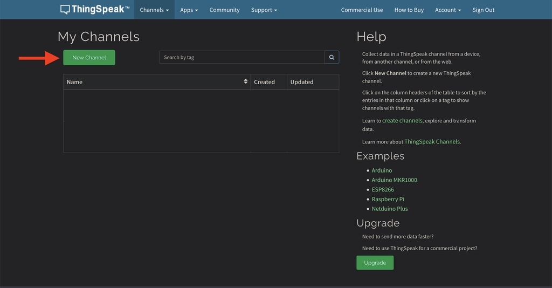Open the ThingSpeak Channels link
Image resolution: width=552 pixels, height=288 pixels.
432,141
